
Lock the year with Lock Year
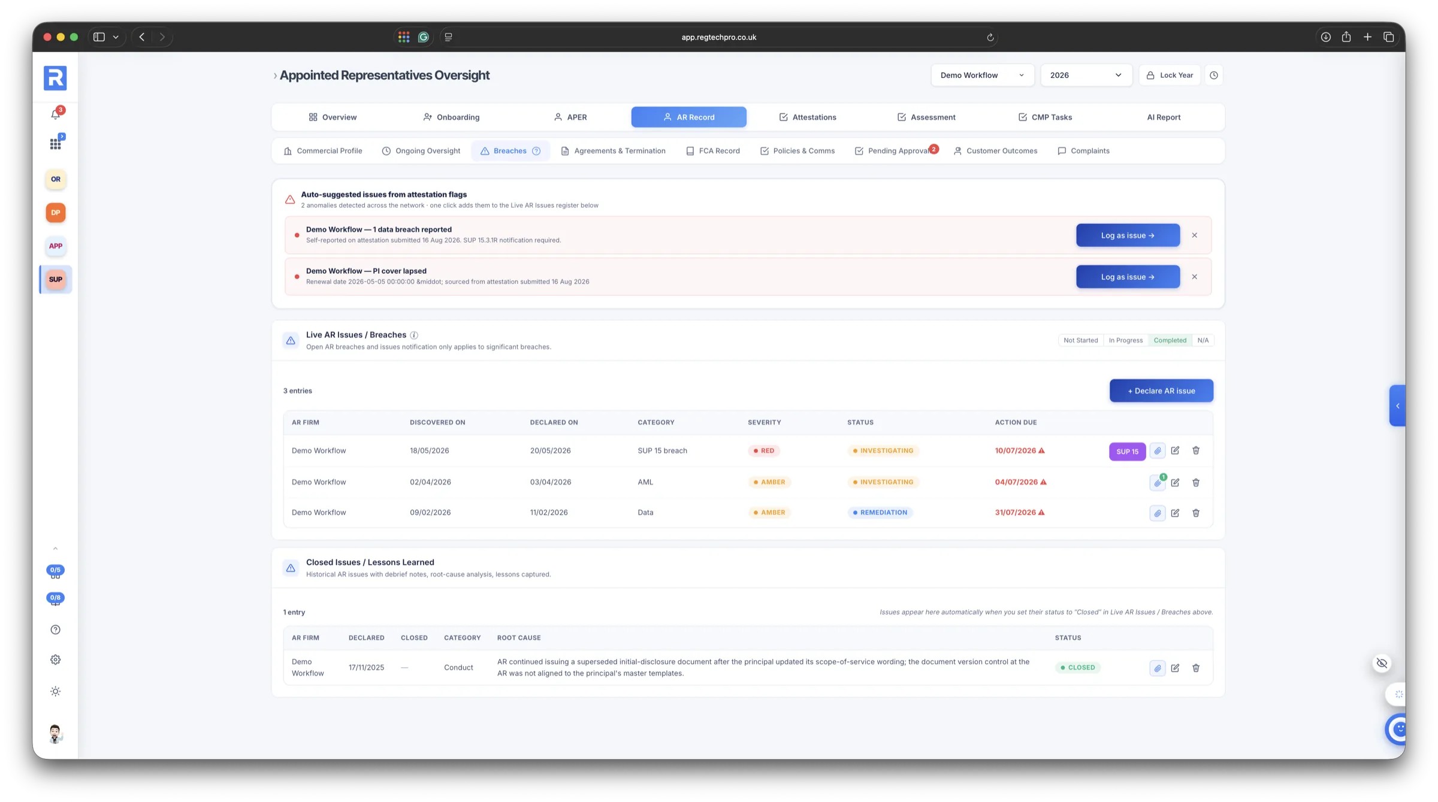pos(1170,75)
